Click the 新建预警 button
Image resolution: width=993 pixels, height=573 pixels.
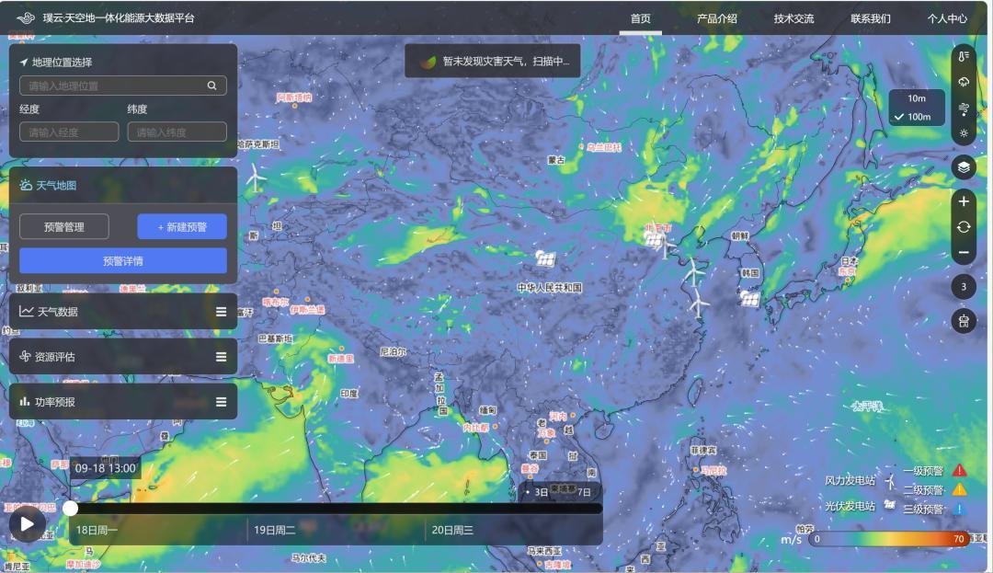click(x=182, y=227)
